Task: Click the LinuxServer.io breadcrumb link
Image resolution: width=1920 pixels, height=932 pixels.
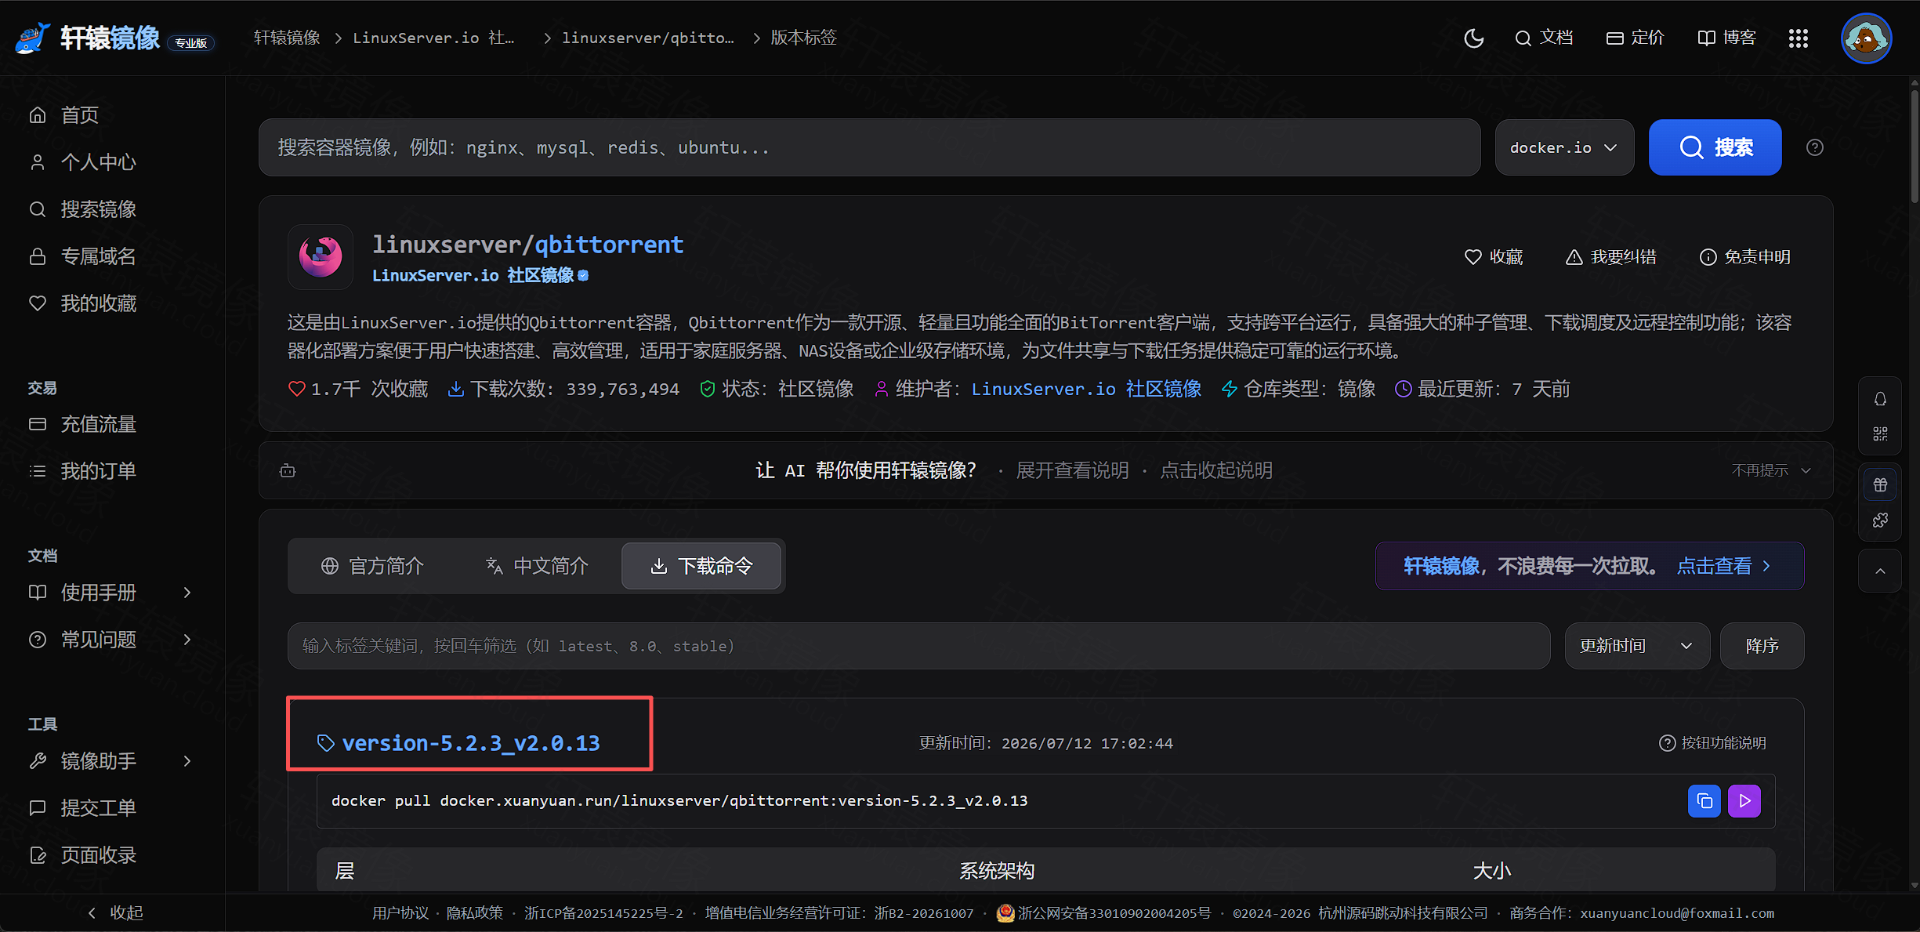Action: (x=433, y=38)
